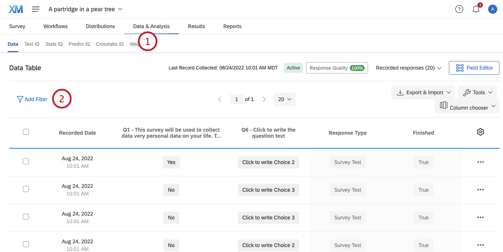Expand the Column chooser dropdown
Viewport: 503px width, 252px height.
pos(467,106)
